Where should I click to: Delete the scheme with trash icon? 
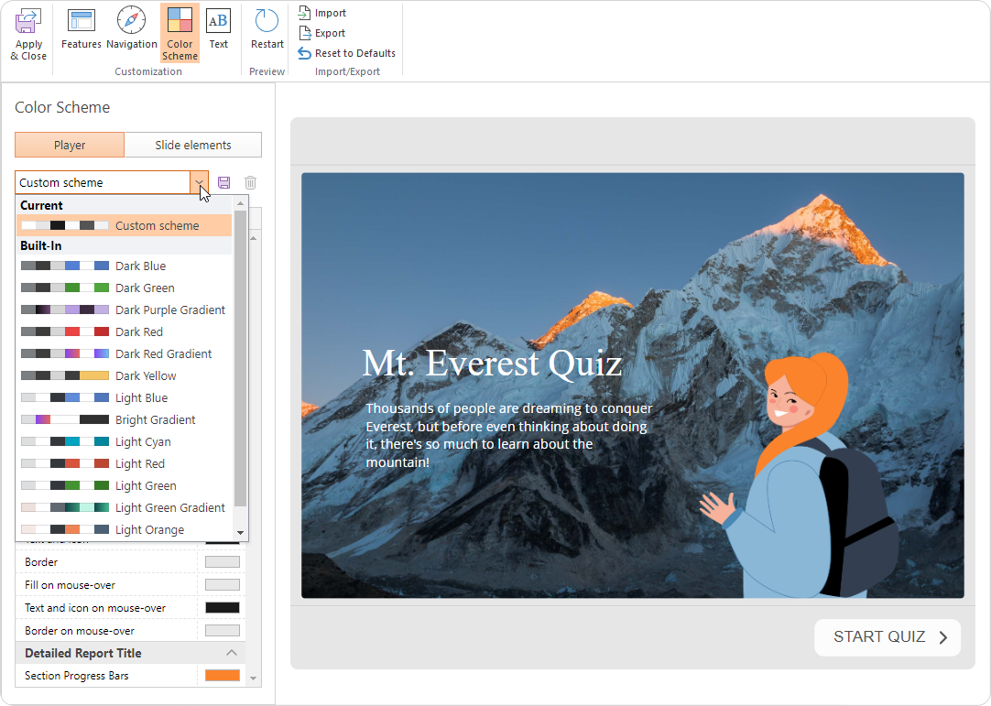[250, 182]
